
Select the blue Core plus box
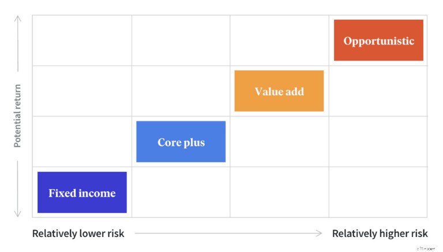pos(181,141)
